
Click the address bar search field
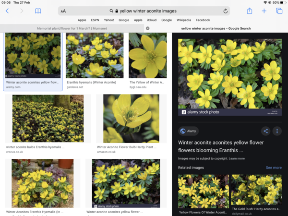tap(144, 11)
